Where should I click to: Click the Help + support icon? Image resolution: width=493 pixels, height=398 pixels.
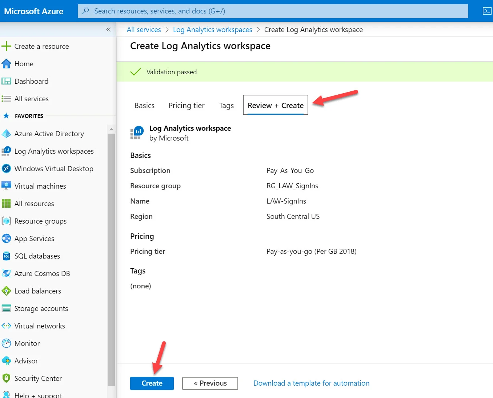pos(6,395)
